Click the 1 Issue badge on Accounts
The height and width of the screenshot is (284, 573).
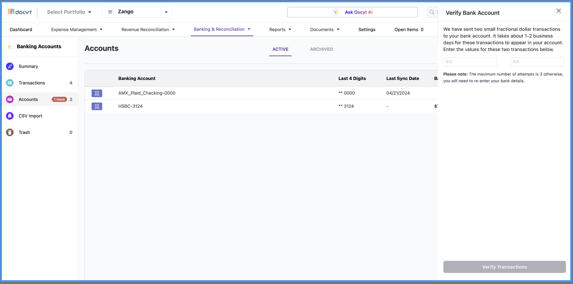[59, 99]
